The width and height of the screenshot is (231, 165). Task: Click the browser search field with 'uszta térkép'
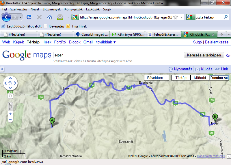tap(209, 17)
